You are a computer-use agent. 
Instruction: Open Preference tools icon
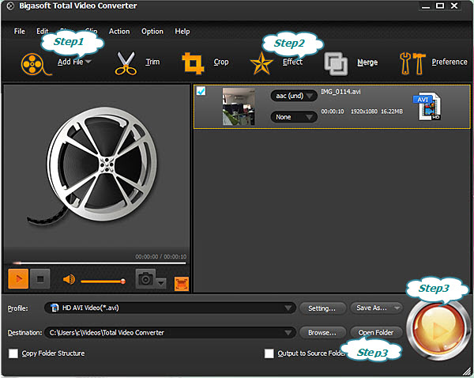(x=412, y=63)
